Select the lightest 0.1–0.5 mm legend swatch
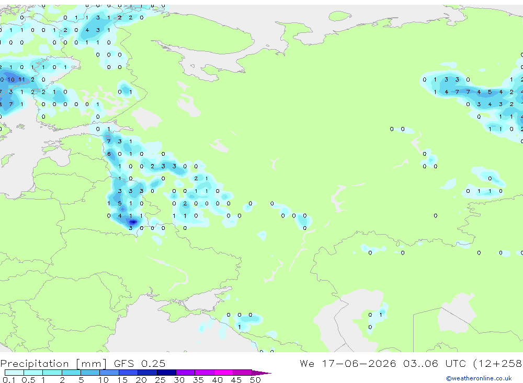Screen dimensions: 523x383 point(14,373)
